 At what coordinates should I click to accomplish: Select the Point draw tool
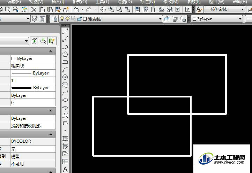pos(65,131)
